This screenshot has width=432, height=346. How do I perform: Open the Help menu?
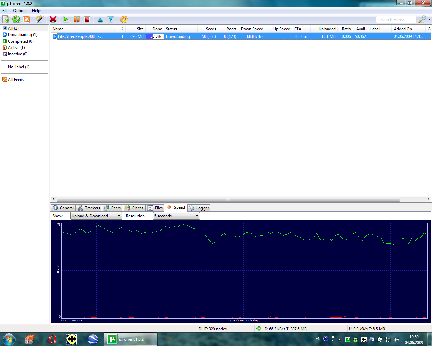36,11
